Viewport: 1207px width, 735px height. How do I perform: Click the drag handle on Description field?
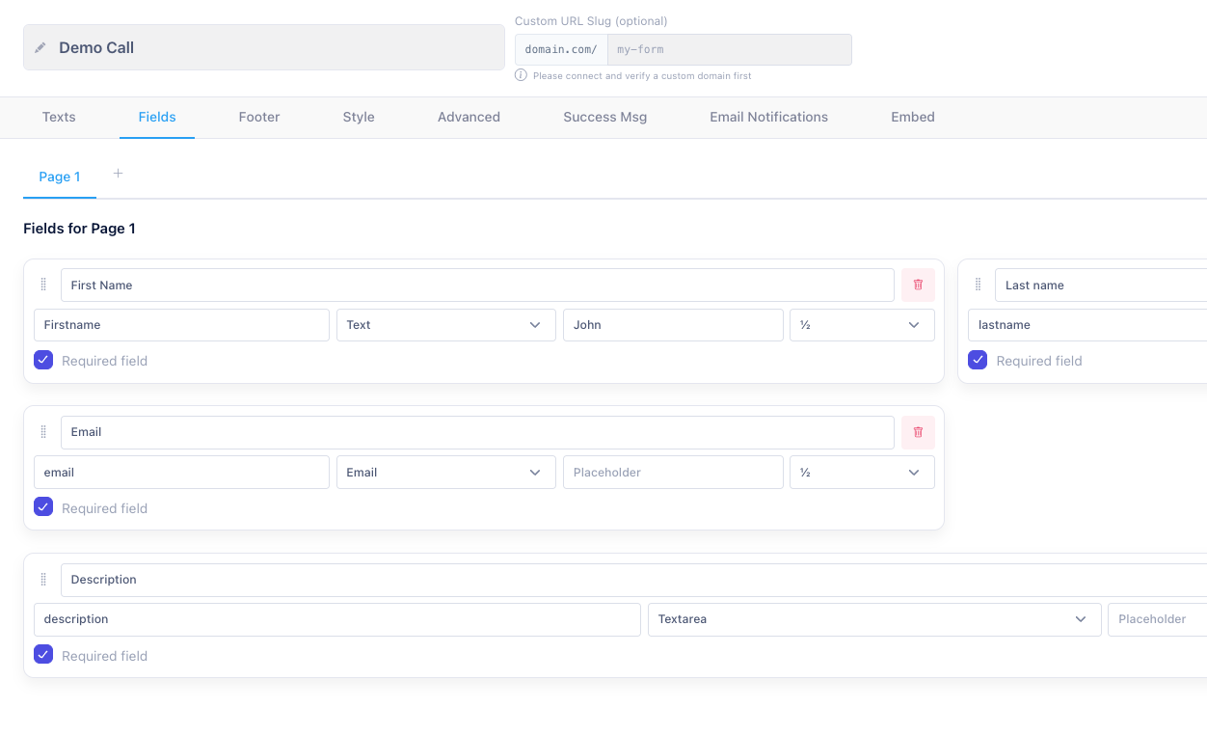click(43, 579)
